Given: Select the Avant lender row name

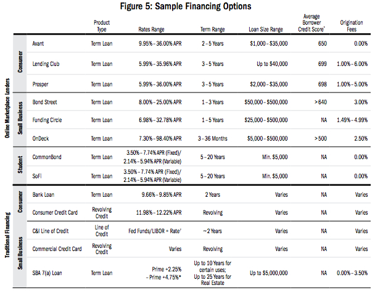Looking at the screenshot, I should [x=41, y=45].
